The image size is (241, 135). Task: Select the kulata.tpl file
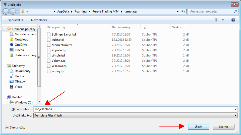pos(58,40)
